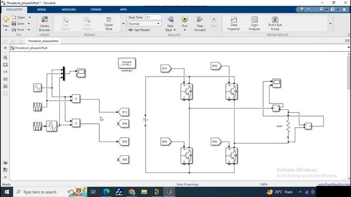The image size is (351, 197).
Task: Open the Library Browser
Action: click(x=44, y=24)
